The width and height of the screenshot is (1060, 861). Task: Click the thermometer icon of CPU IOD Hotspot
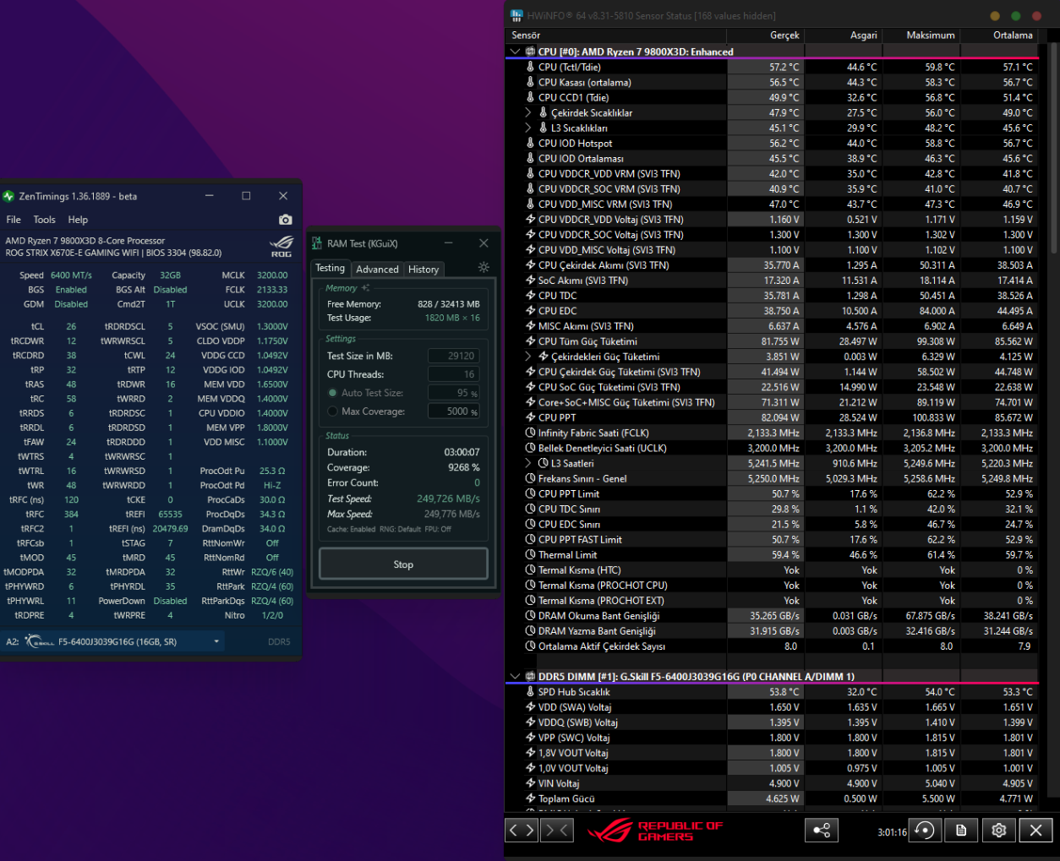coord(530,143)
